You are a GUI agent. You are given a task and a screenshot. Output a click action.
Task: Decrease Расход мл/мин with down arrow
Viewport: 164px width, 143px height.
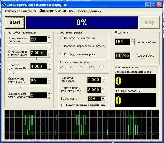[x=133, y=44]
